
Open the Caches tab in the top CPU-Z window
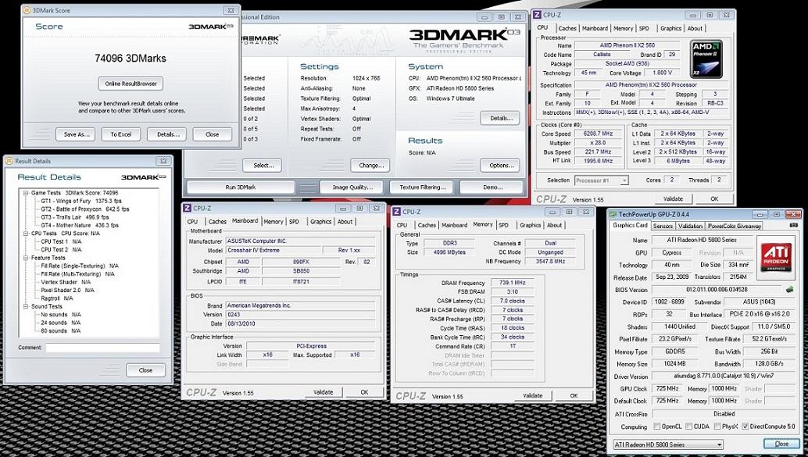(567, 28)
